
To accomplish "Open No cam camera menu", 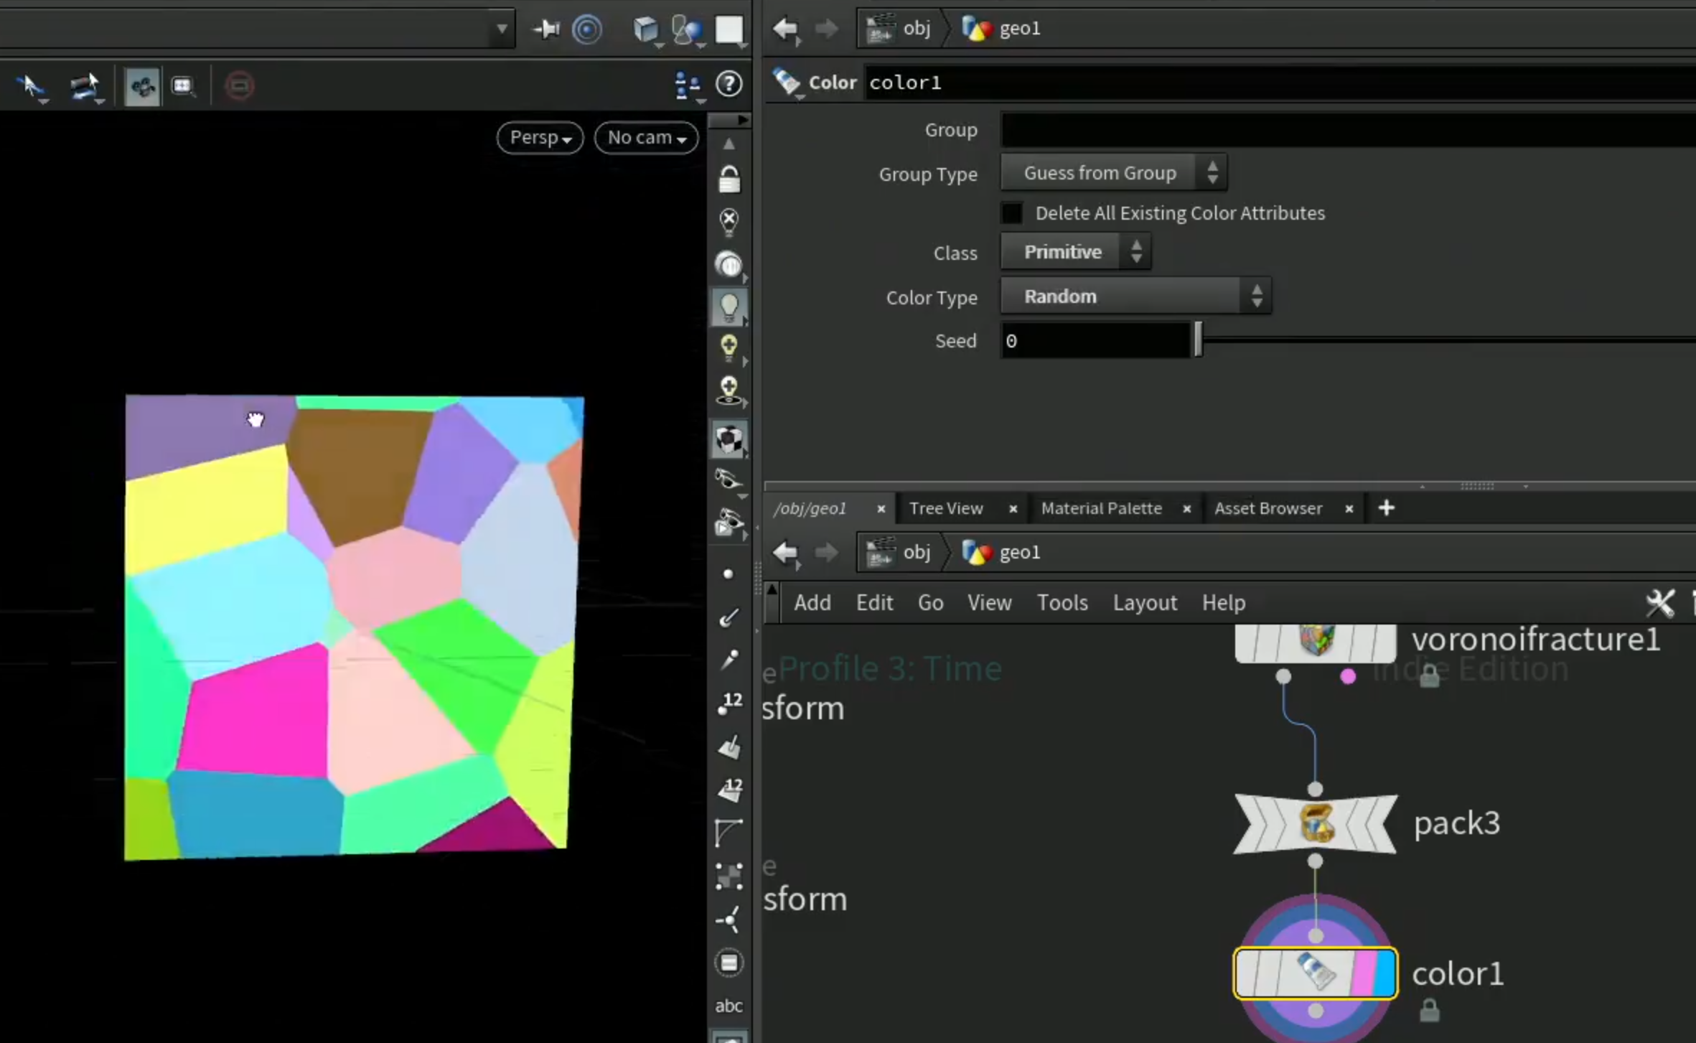I will pos(646,137).
